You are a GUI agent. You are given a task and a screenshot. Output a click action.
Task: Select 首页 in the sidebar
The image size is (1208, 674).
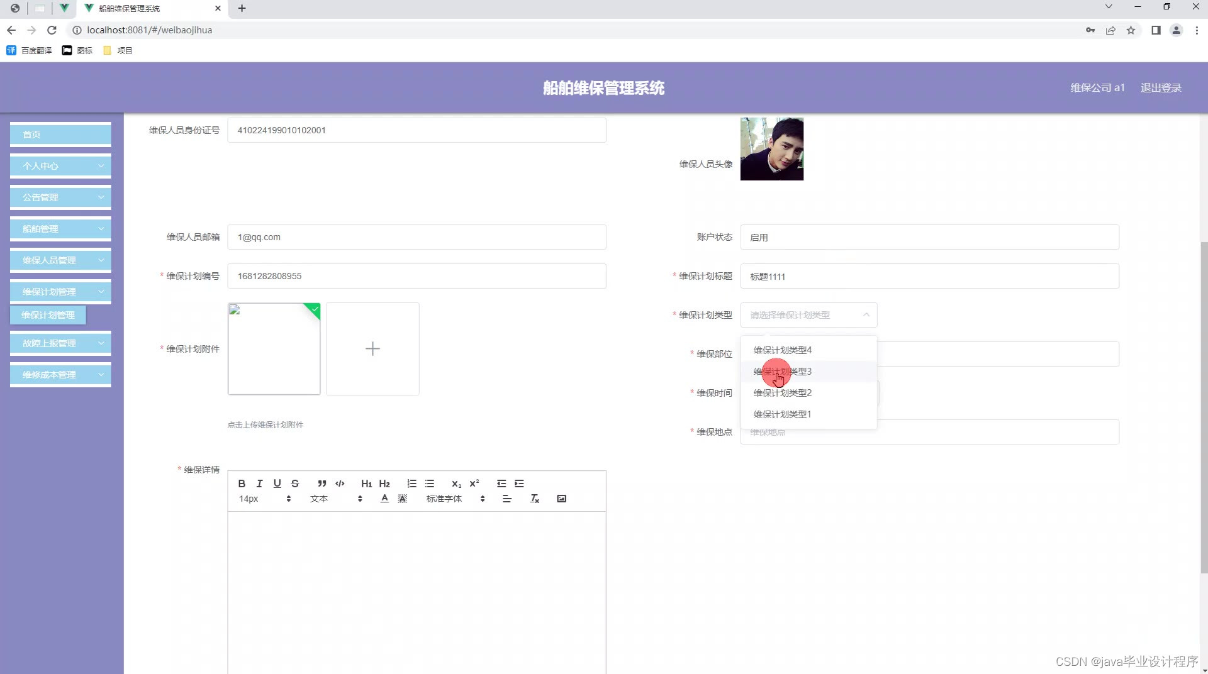60,134
